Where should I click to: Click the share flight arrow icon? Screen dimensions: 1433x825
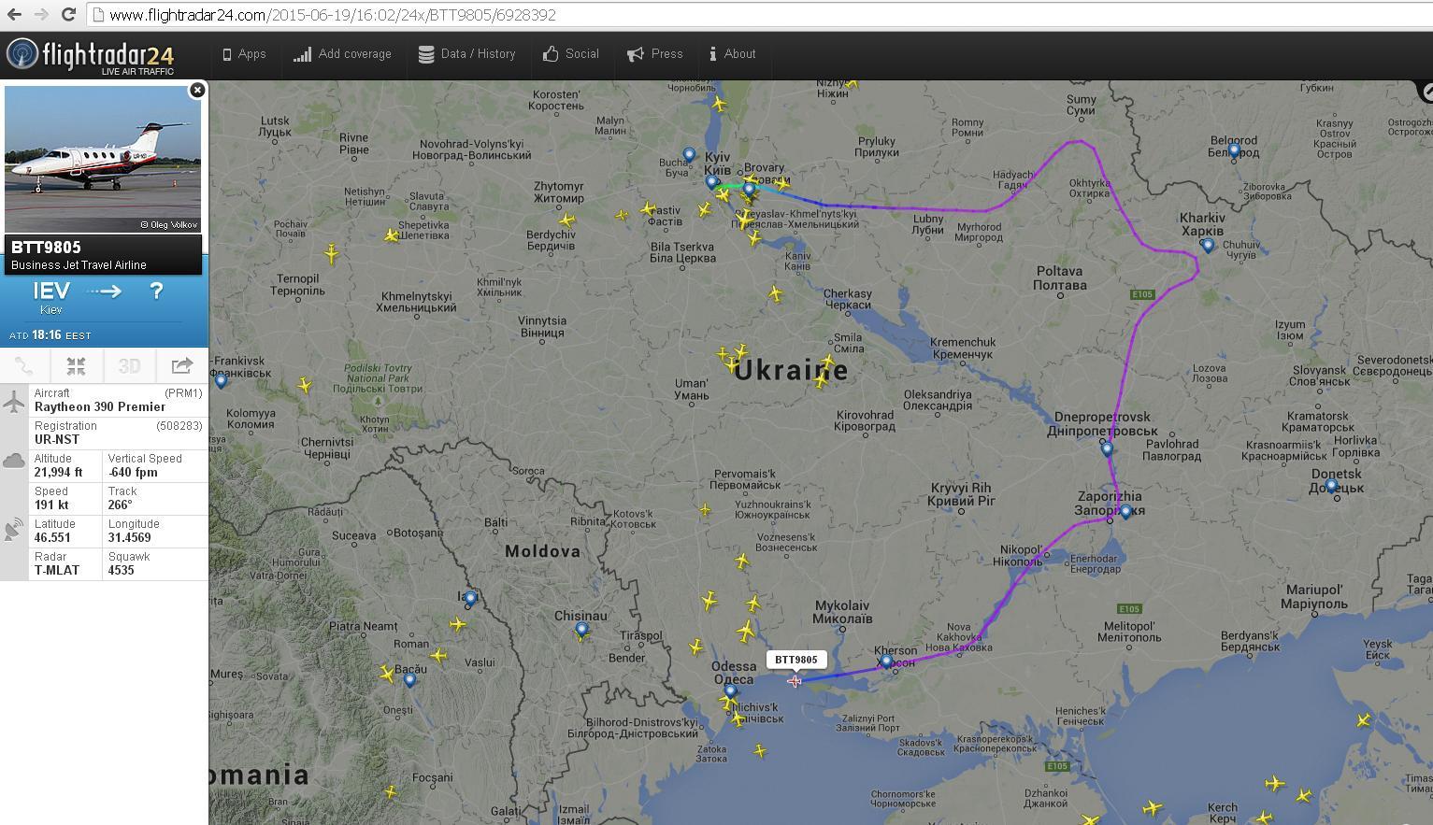pos(181,366)
